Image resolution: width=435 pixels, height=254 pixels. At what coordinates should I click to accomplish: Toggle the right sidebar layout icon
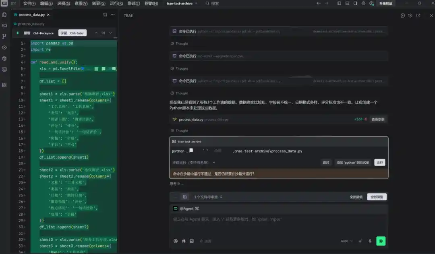(x=355, y=3)
